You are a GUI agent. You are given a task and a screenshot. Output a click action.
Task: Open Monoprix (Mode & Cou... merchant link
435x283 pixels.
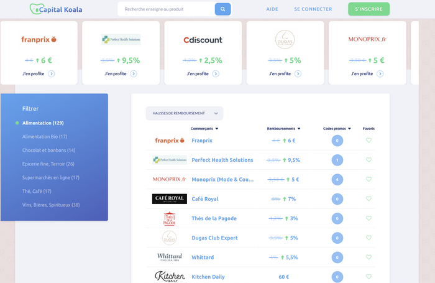(x=222, y=179)
